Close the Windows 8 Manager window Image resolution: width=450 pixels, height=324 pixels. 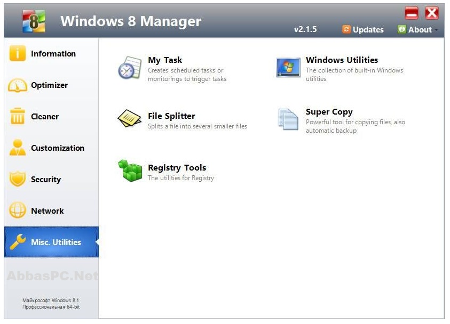432,13
